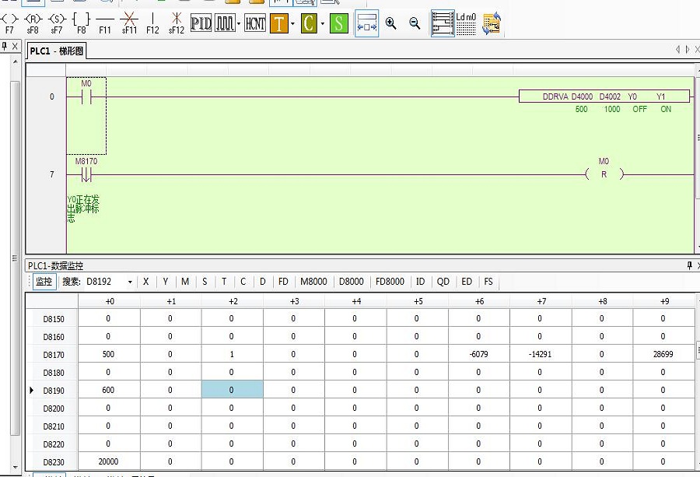Click the zoom in magnifier
Image resolution: width=700 pixels, height=477 pixels.
coord(390,23)
